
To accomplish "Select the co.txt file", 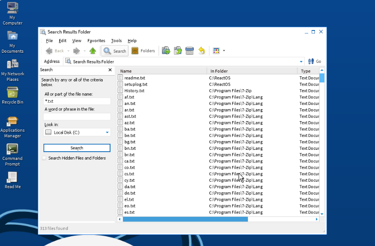I will coord(129,167).
